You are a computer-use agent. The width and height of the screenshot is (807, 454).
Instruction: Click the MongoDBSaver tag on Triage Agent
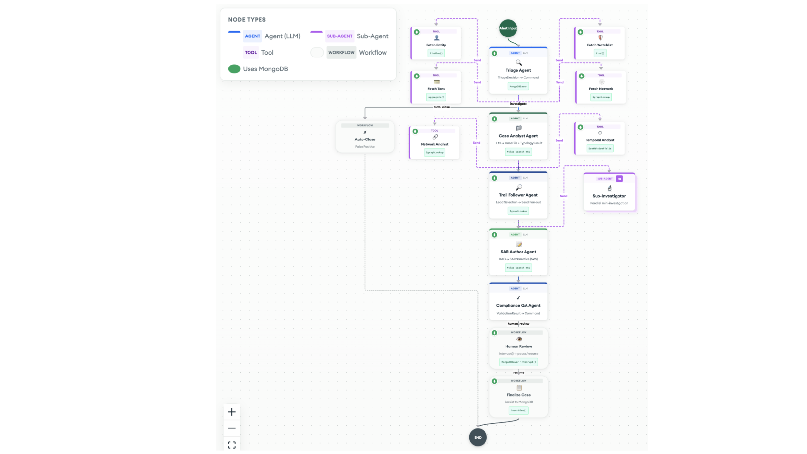[x=518, y=86]
